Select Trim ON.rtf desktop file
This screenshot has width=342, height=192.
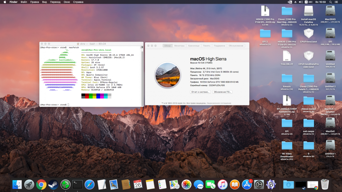click(287, 56)
